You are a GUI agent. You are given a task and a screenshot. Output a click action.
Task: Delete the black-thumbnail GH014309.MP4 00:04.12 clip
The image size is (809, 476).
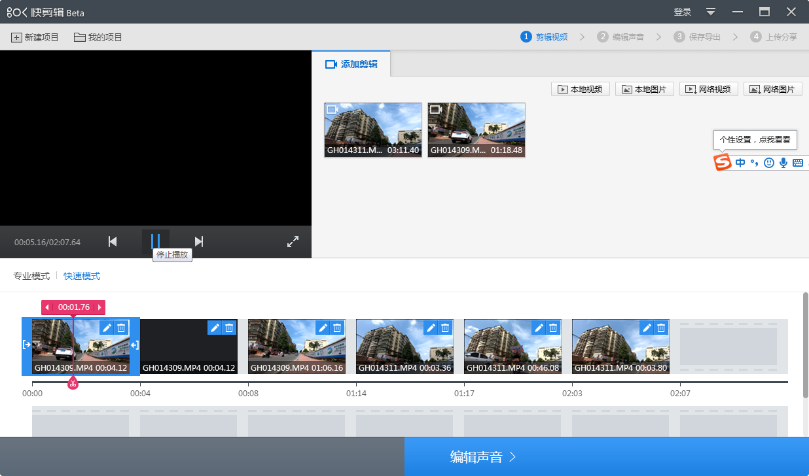point(229,328)
